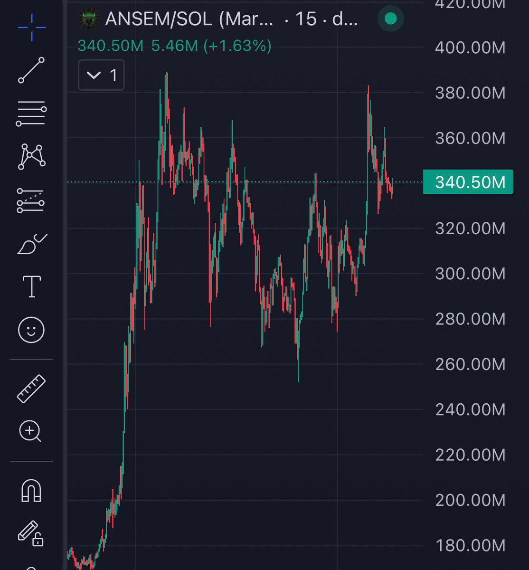Expand the indicator legend showing 1

(101, 75)
